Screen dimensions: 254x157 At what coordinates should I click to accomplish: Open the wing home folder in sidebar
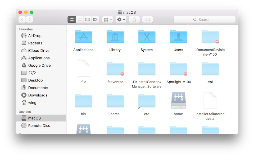tap(32, 103)
